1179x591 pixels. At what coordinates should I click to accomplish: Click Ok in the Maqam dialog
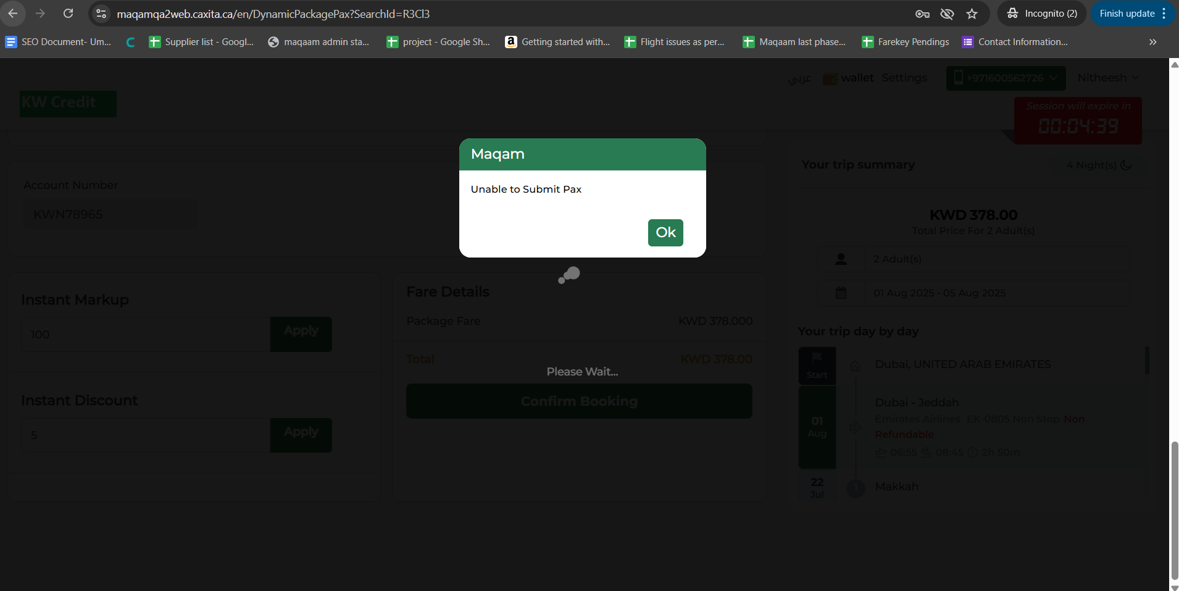point(665,233)
